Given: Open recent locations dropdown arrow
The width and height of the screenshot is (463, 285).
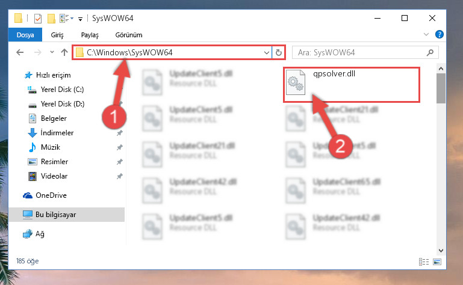Looking at the screenshot, I should pyautogui.click(x=52, y=52).
